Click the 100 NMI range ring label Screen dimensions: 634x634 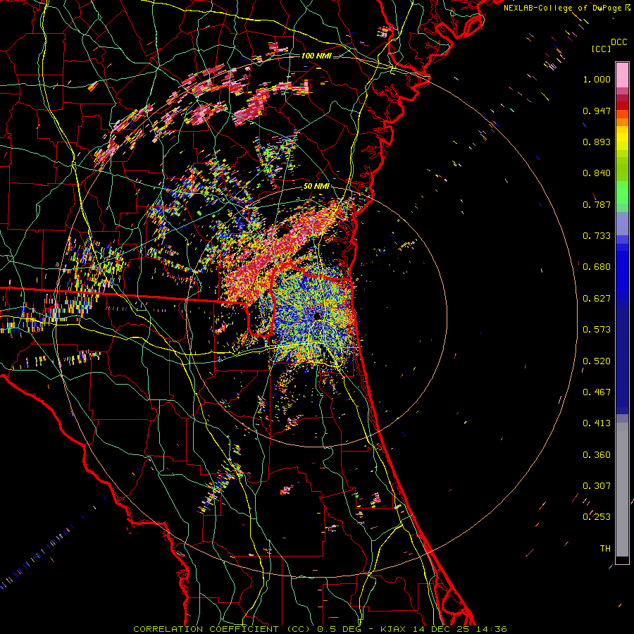(x=316, y=56)
